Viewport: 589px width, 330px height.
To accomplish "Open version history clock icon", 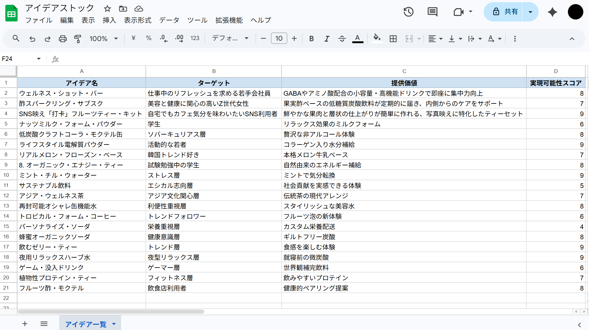I will tap(408, 12).
